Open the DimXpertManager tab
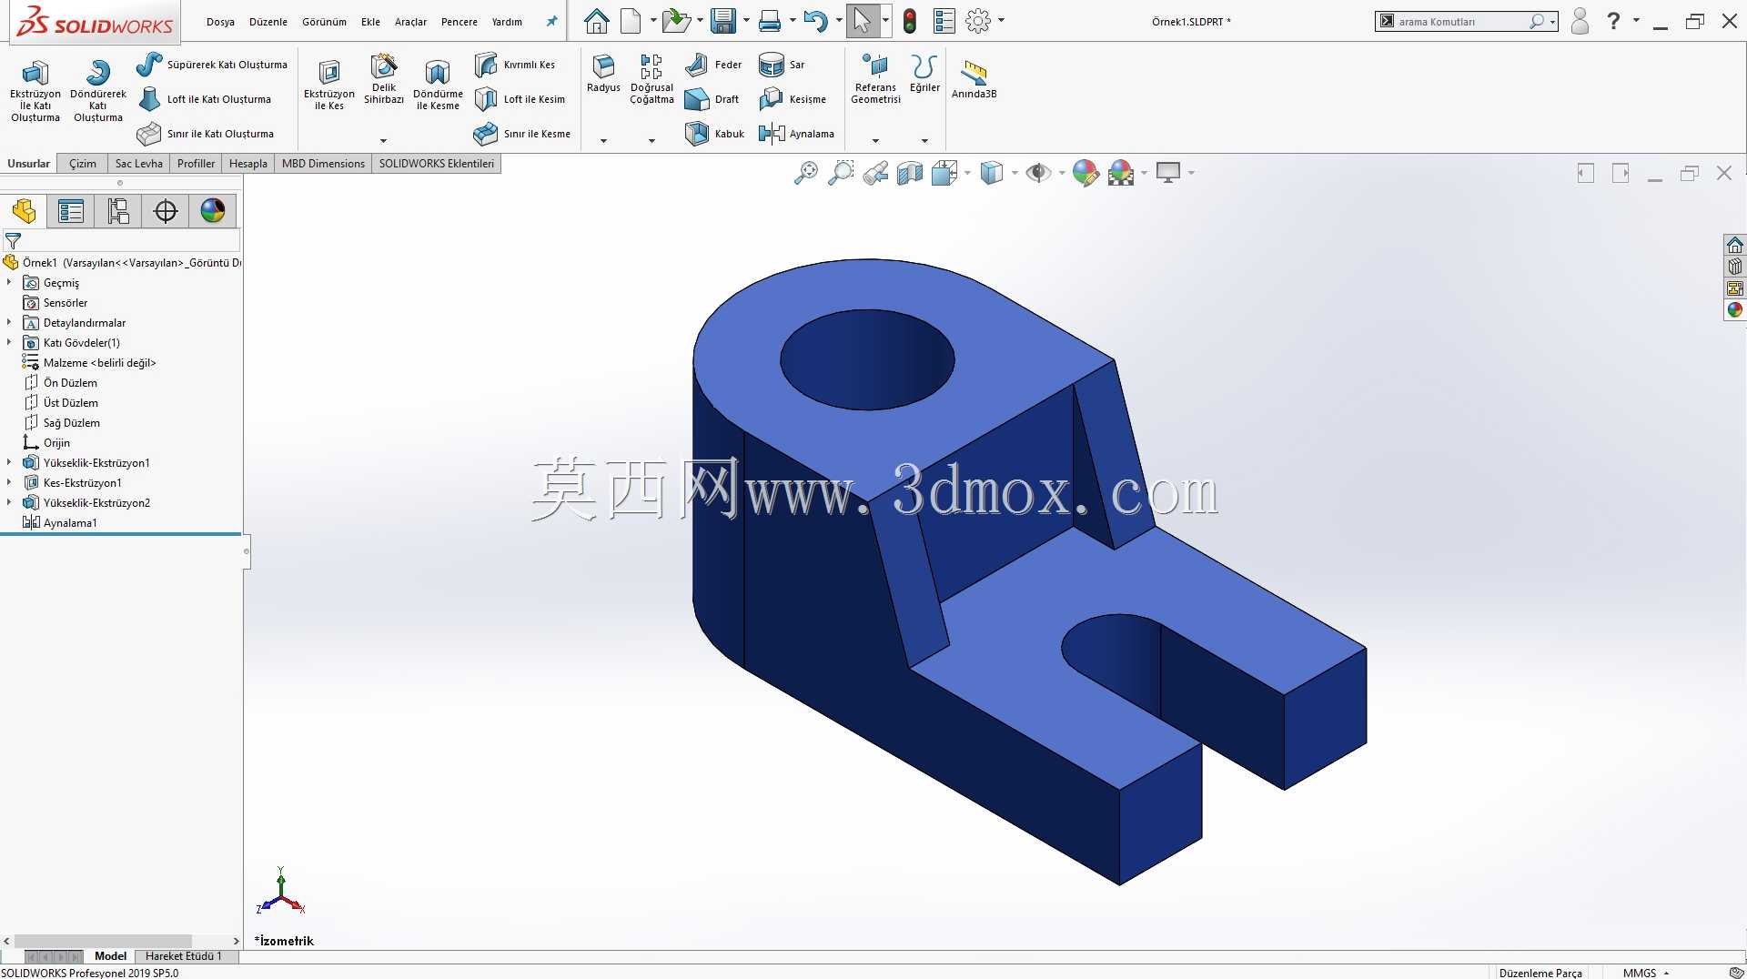Image resolution: width=1747 pixels, height=979 pixels. point(166,211)
